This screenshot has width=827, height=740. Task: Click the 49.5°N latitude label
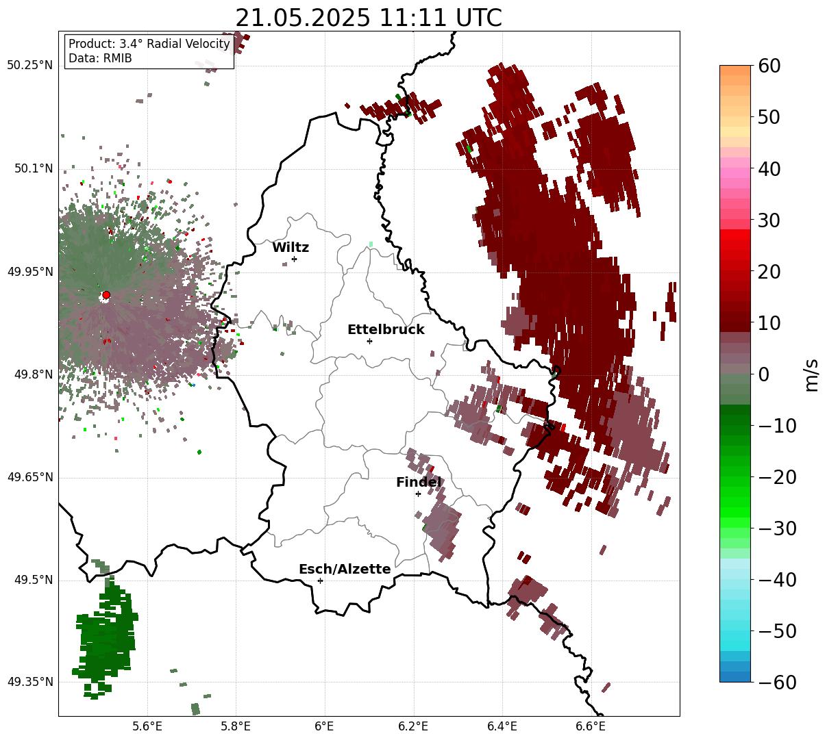point(33,580)
